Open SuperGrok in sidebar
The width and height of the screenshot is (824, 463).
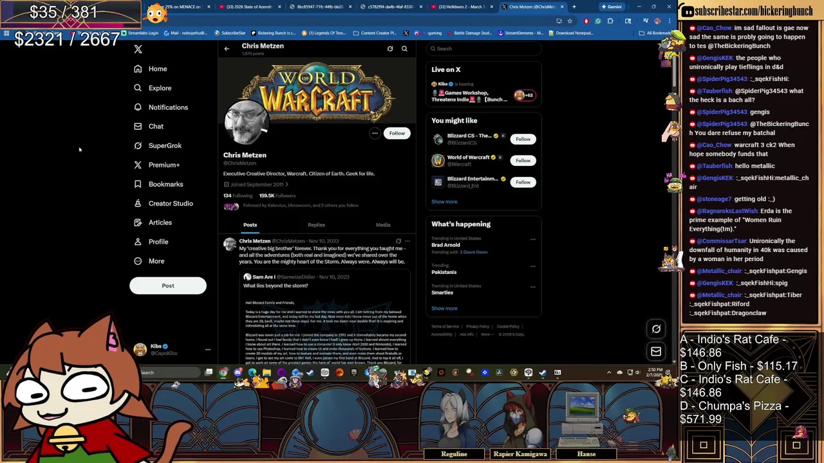point(158,146)
